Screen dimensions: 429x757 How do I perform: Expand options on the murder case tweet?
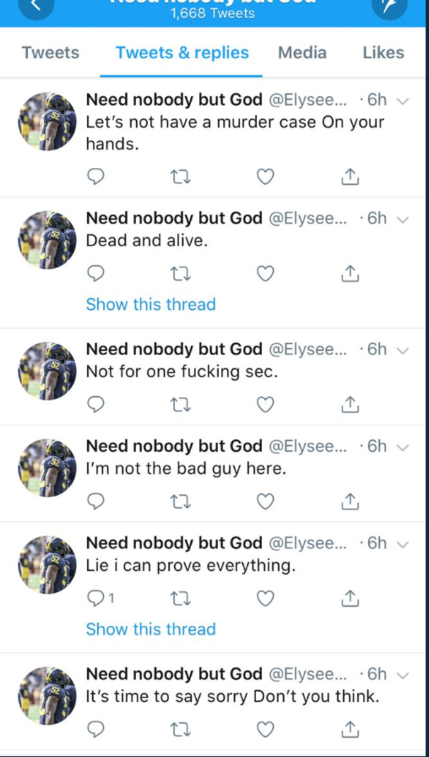[403, 100]
